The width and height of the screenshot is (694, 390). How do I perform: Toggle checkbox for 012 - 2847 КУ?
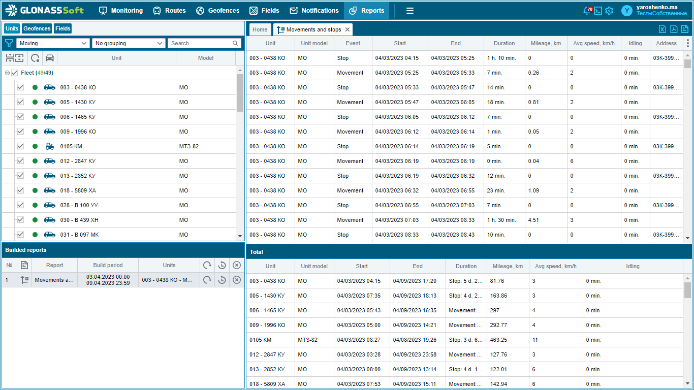coord(20,161)
